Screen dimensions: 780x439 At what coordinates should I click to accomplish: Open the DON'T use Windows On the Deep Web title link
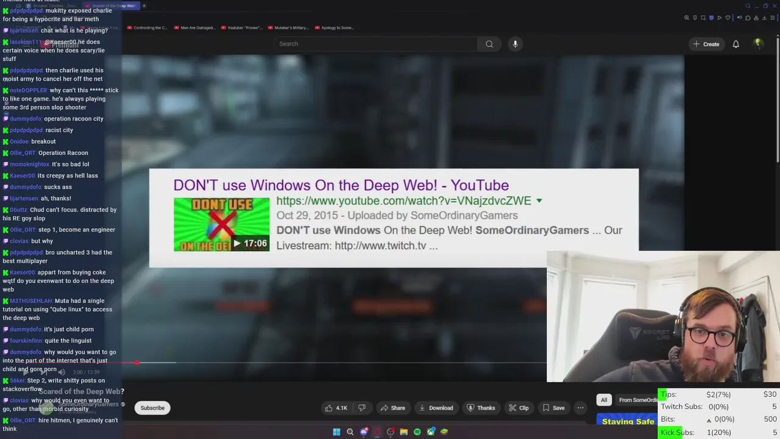[x=341, y=185]
